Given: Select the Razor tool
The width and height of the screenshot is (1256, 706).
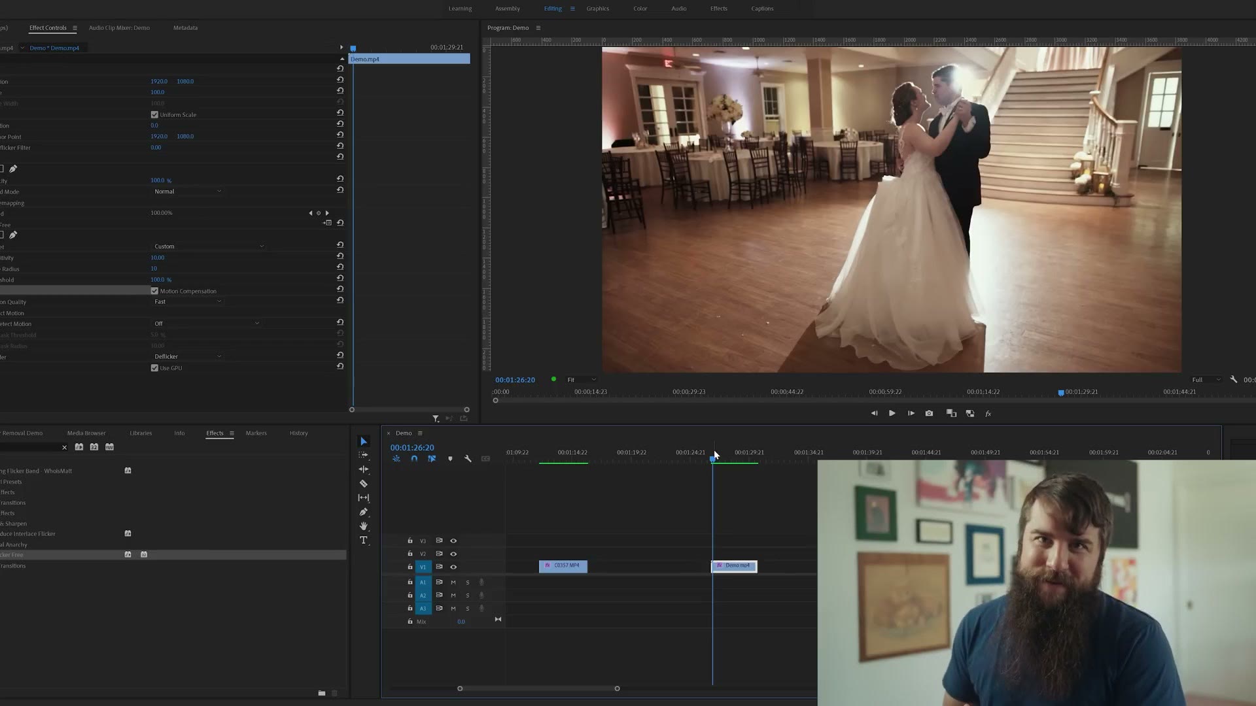Looking at the screenshot, I should coord(364,484).
